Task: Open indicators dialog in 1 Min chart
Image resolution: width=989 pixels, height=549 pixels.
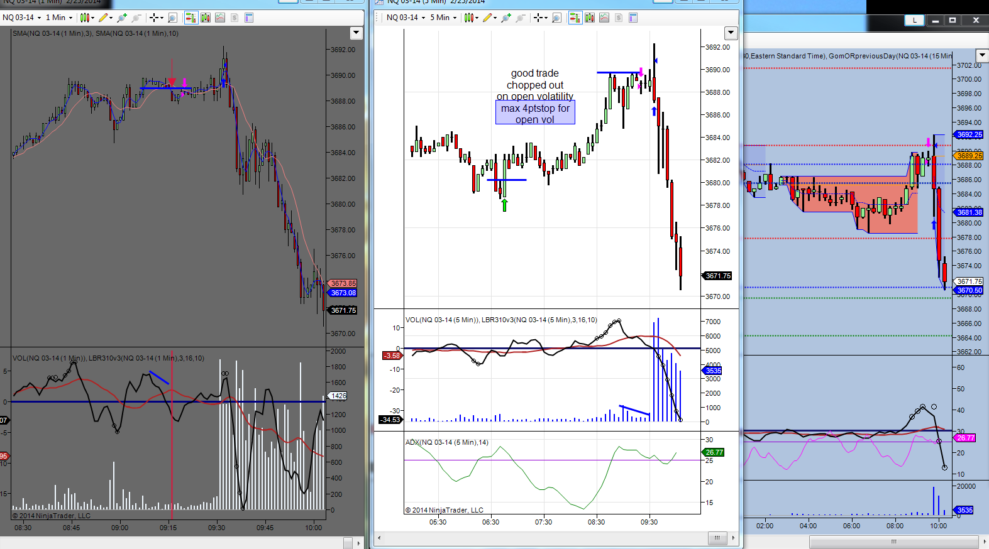Action: click(x=220, y=18)
